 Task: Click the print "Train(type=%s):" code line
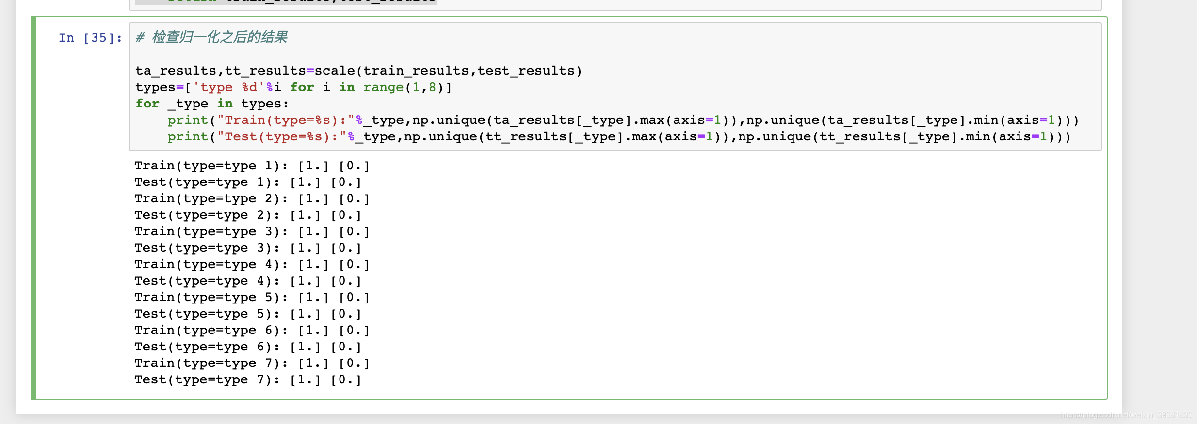pyautogui.click(x=623, y=120)
